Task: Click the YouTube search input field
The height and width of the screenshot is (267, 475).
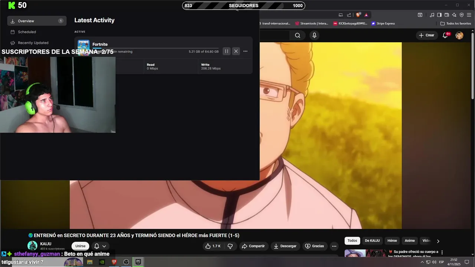Action: click(275, 35)
